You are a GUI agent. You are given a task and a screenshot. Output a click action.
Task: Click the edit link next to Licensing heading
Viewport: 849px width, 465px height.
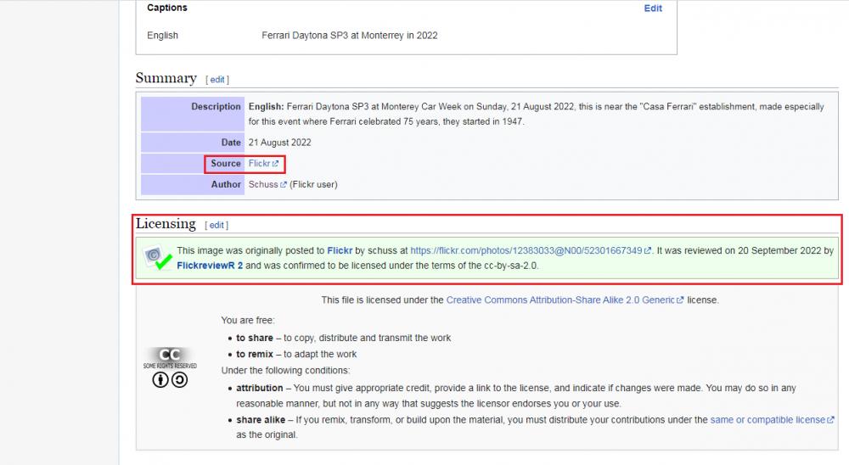216,225
